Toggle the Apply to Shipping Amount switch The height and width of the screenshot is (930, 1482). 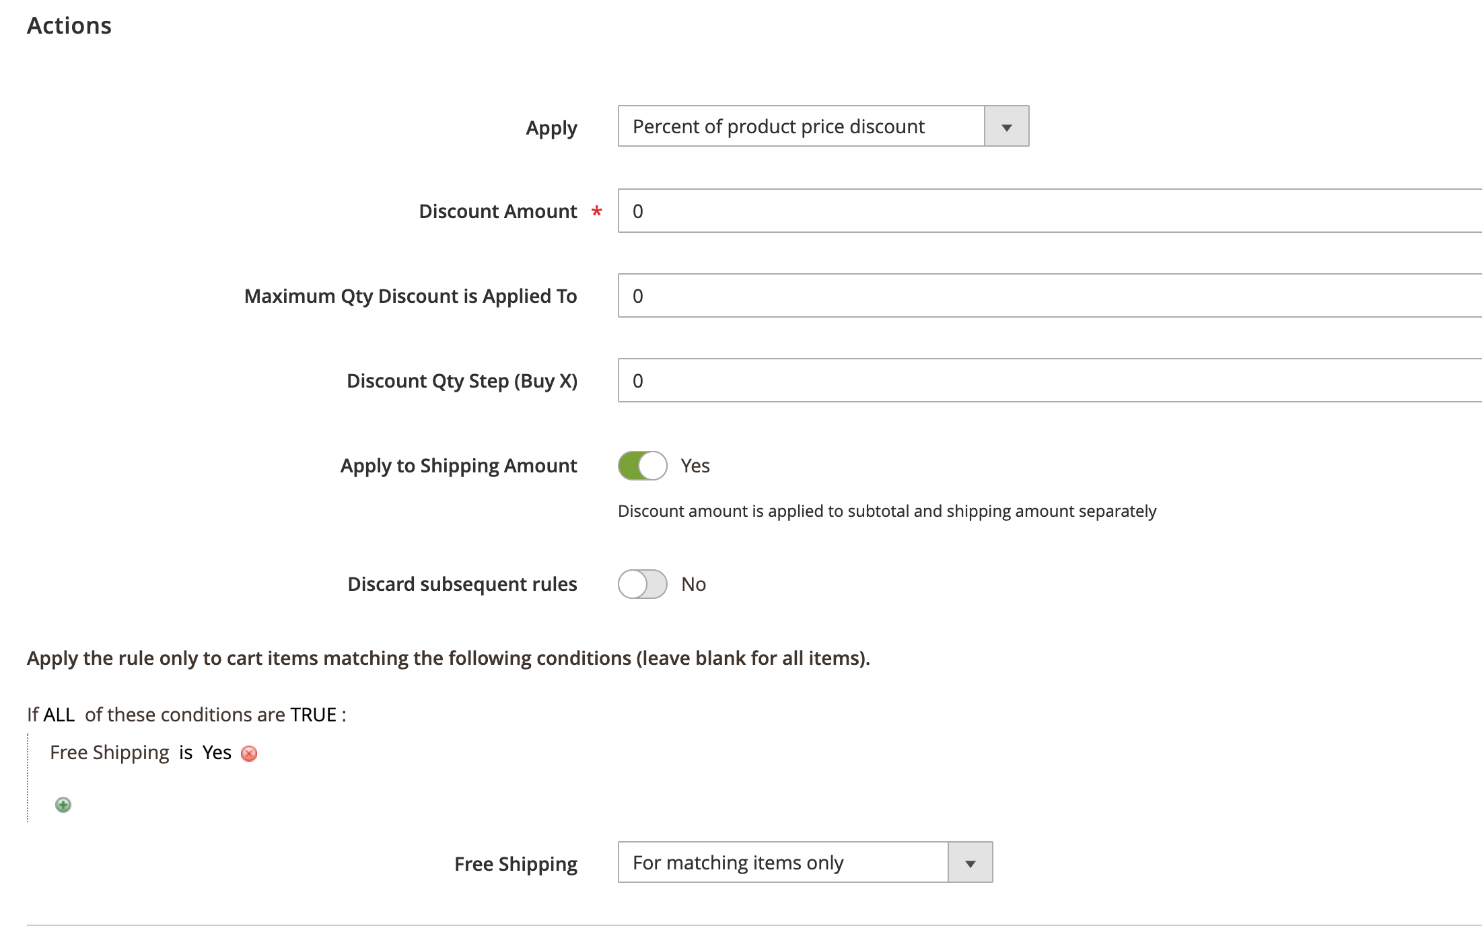(642, 465)
